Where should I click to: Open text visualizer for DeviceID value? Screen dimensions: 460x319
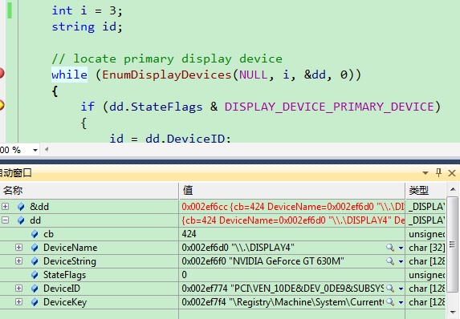pyautogui.click(x=390, y=289)
